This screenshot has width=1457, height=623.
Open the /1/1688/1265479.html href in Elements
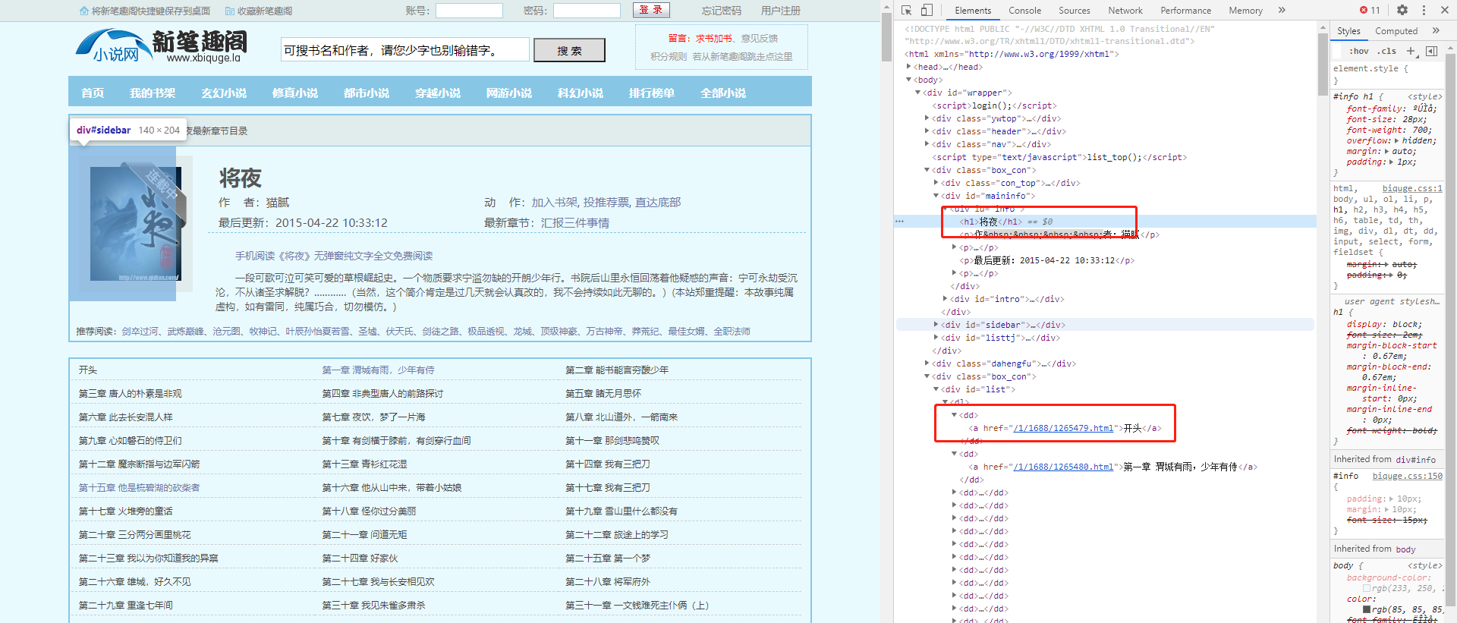point(1063,428)
